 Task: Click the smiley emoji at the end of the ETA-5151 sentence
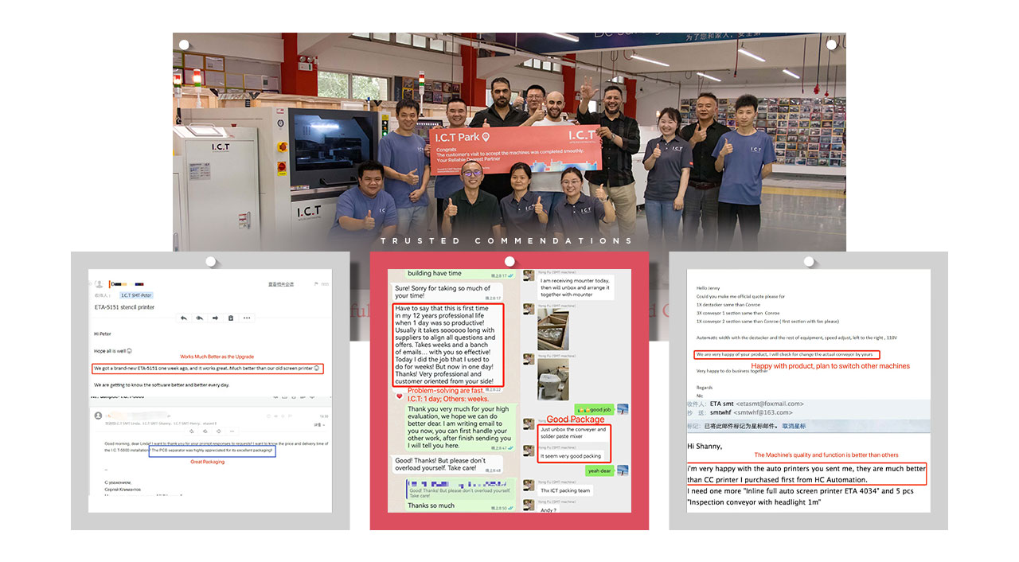click(x=316, y=369)
